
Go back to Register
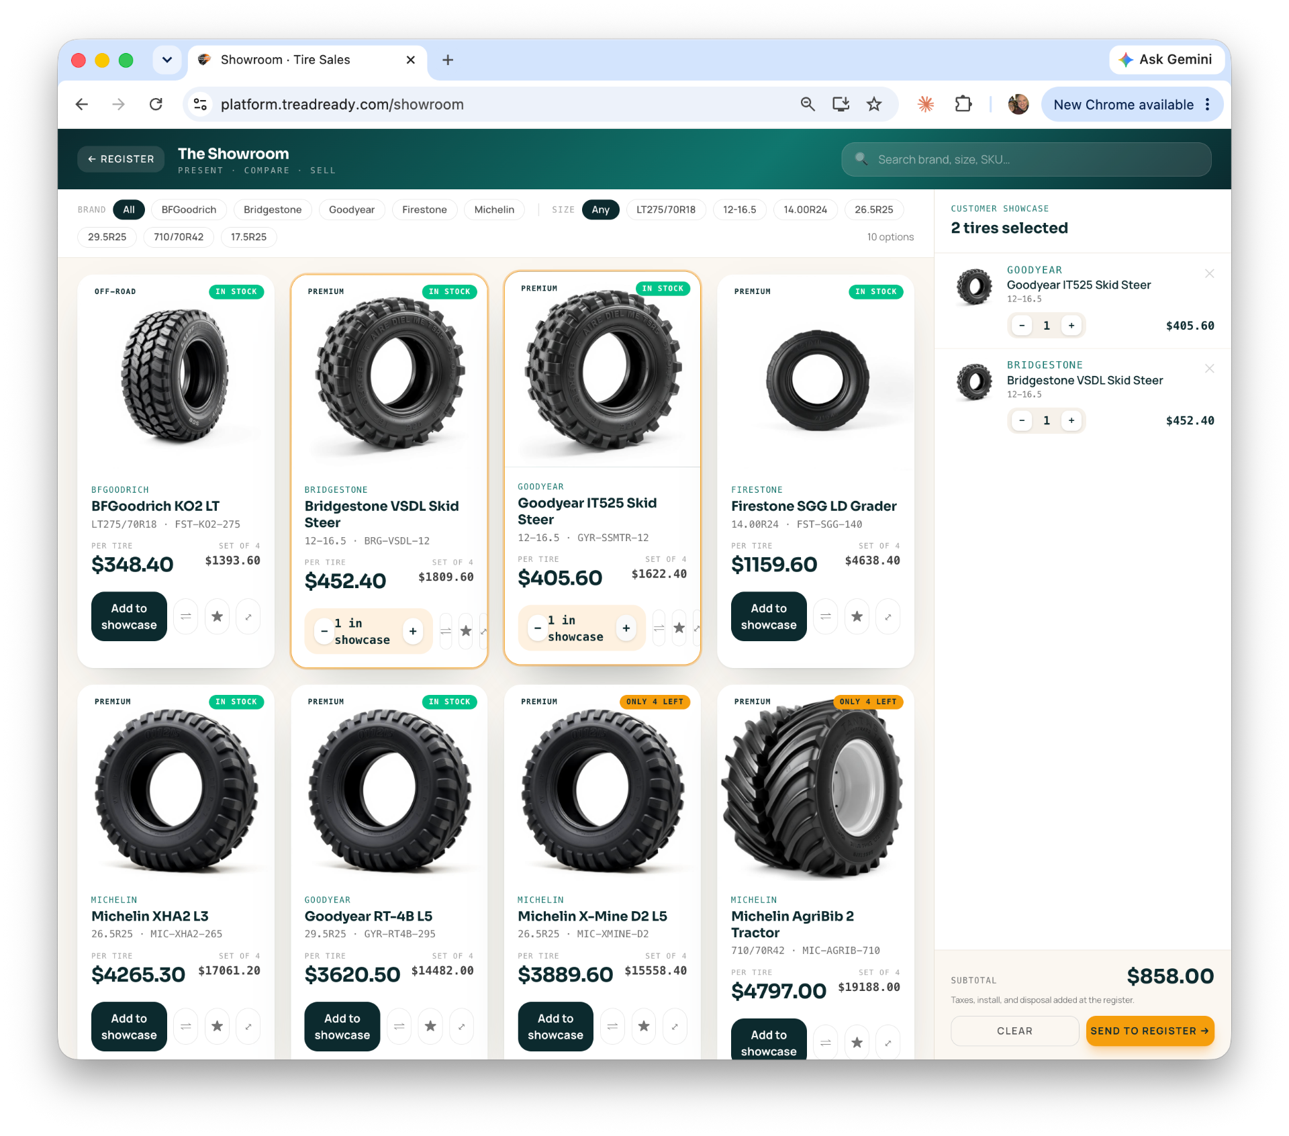point(121,159)
